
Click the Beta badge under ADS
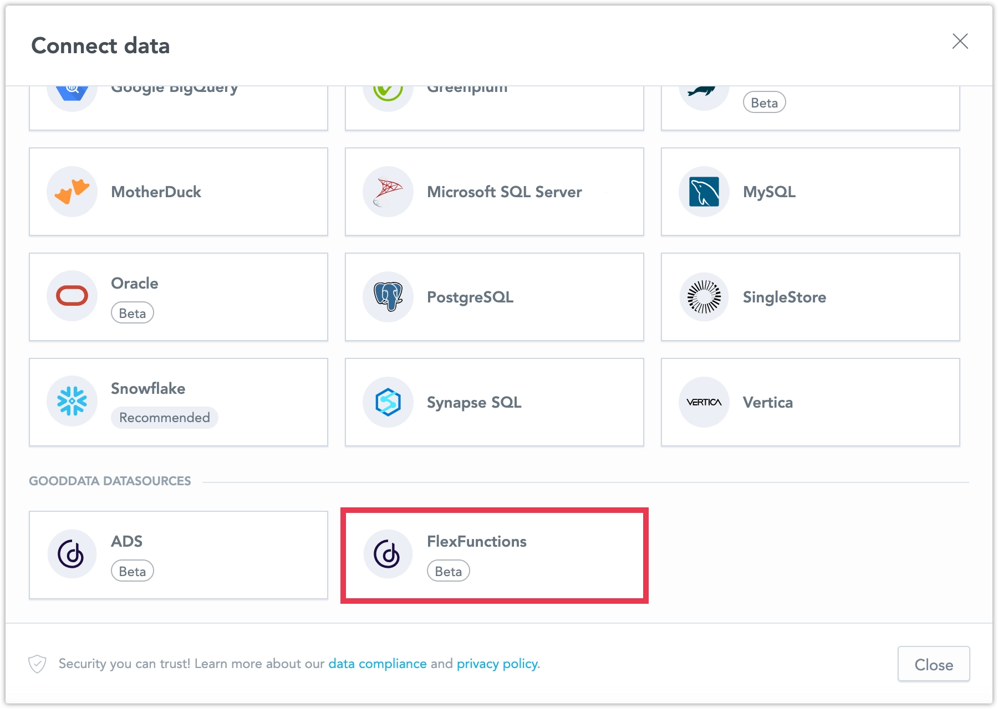pyautogui.click(x=133, y=571)
